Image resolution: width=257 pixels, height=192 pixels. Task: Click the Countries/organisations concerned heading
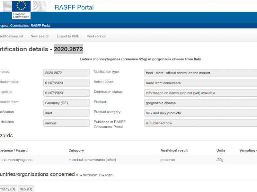point(37,174)
